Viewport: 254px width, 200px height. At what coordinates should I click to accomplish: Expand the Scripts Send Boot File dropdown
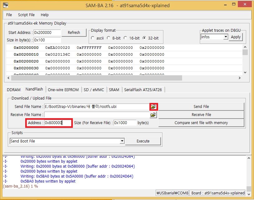(x=122, y=141)
